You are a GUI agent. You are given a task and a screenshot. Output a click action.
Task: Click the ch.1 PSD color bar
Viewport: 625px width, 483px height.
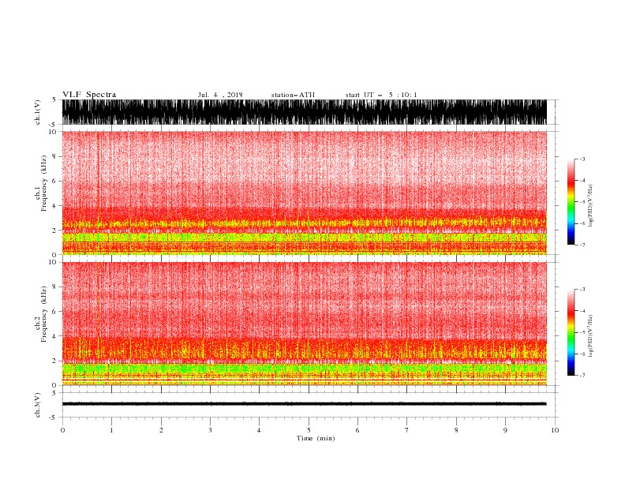click(571, 202)
